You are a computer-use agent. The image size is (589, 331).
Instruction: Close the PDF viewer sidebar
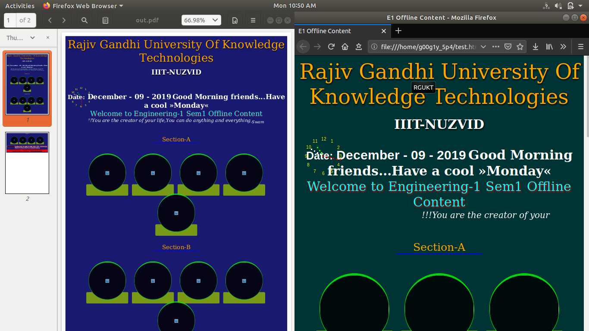48,38
